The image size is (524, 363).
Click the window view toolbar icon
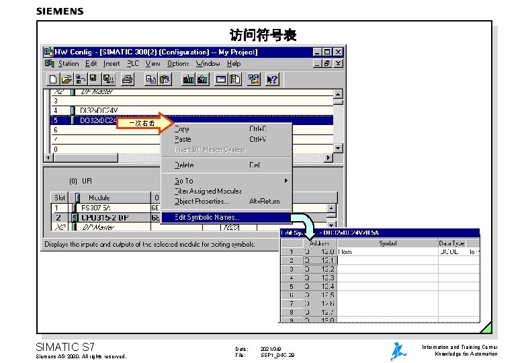pos(221,79)
